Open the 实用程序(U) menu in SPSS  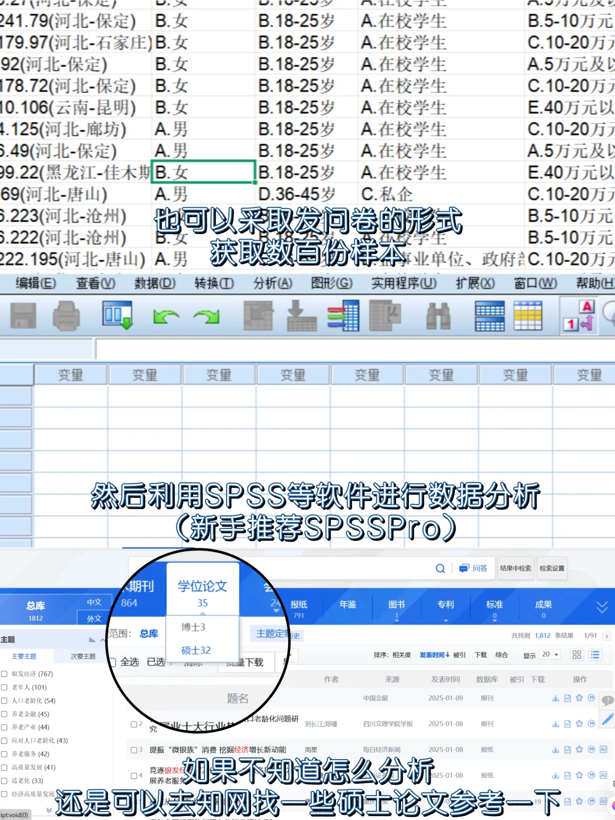tap(404, 283)
